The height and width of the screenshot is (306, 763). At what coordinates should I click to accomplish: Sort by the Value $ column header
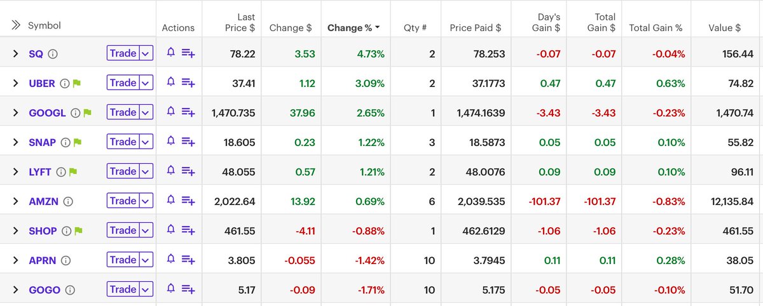click(725, 28)
